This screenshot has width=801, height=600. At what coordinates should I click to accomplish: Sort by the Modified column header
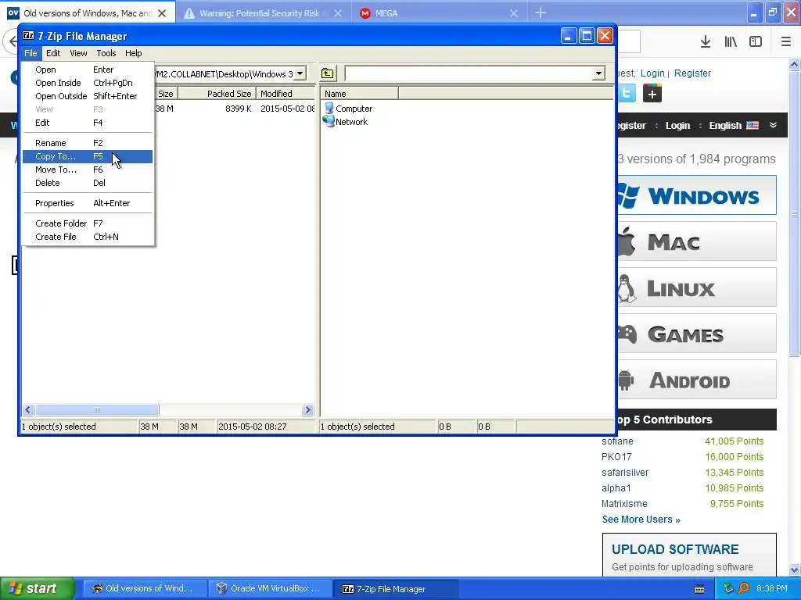click(286, 94)
